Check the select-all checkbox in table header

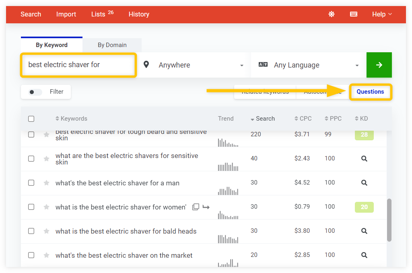[x=31, y=119]
